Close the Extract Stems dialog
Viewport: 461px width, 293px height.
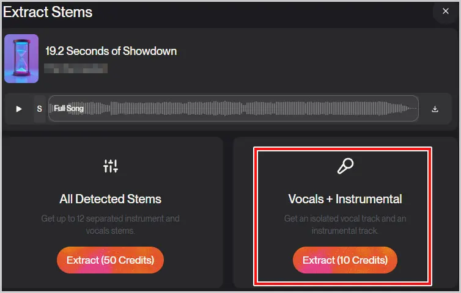[x=446, y=11]
